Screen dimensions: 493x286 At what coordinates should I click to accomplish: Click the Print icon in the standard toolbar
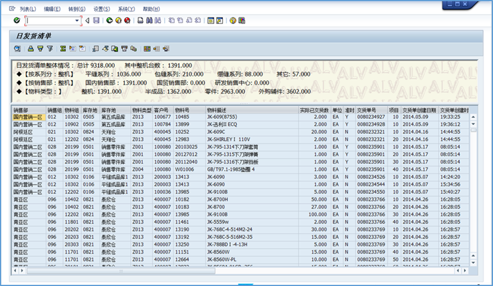[140, 20]
